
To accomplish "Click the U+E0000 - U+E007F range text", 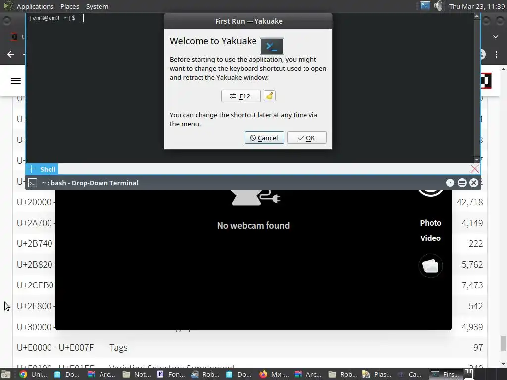I will coord(55,348).
